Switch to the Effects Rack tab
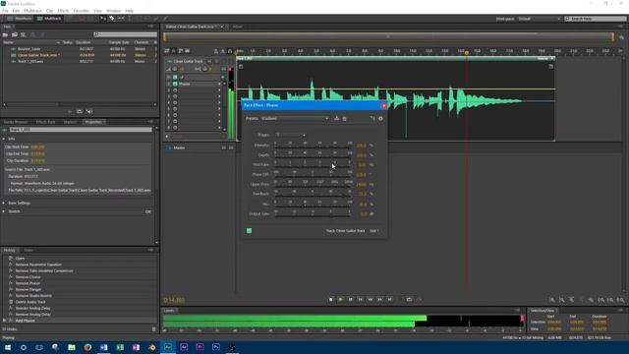629x354 pixels. pyautogui.click(x=46, y=122)
